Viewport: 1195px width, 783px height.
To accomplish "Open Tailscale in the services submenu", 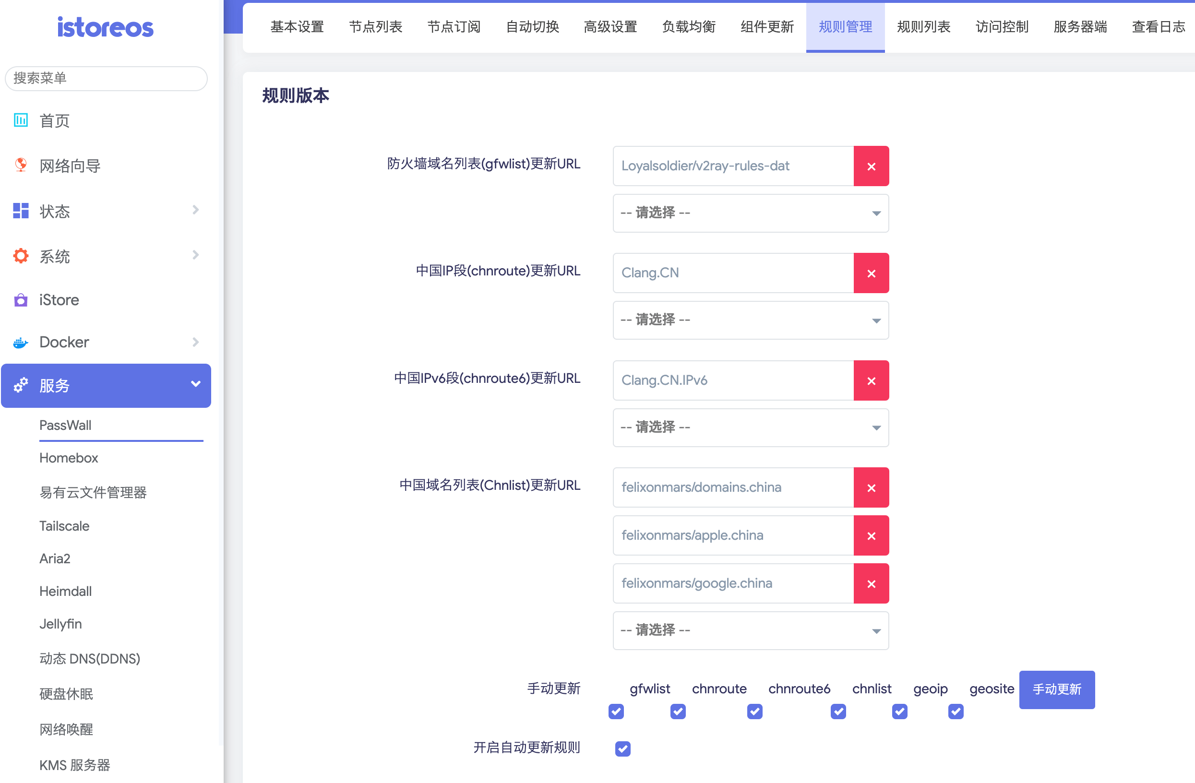I will tap(64, 525).
